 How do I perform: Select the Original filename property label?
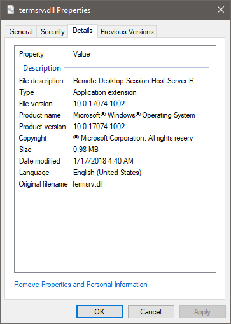(x=43, y=184)
